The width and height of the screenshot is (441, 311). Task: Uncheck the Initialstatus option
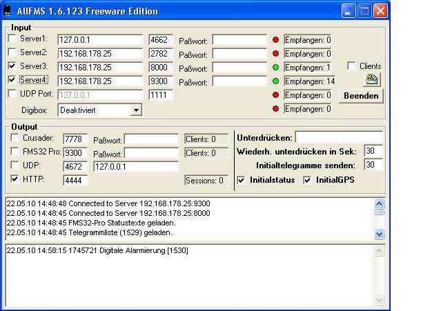point(241,180)
